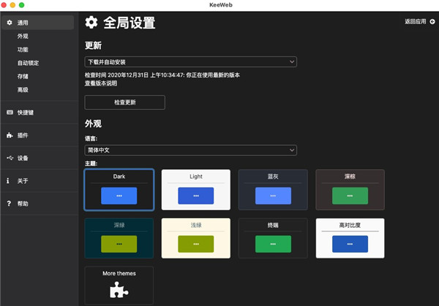
Task: Open the More themes card
Action: pyautogui.click(x=119, y=286)
